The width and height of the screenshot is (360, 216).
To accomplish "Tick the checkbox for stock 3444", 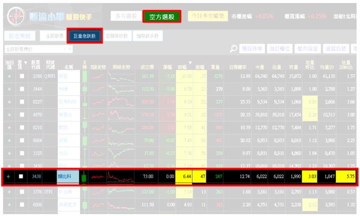I will click(x=22, y=89).
